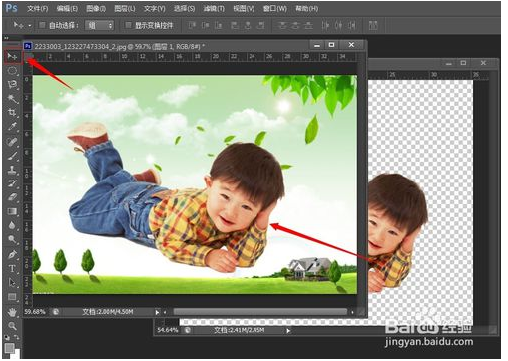Select the Pen tool

(x=12, y=255)
